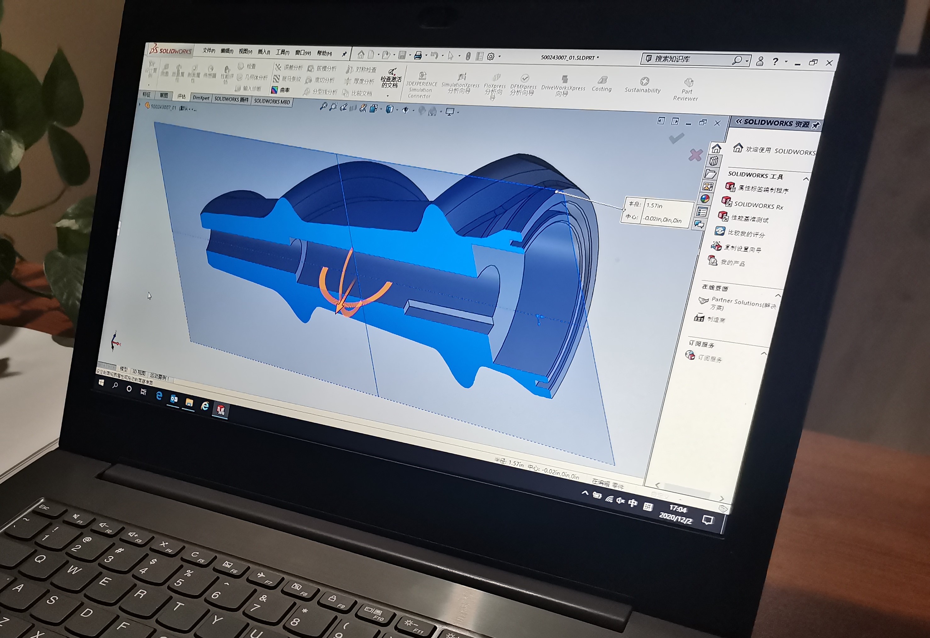Click the 检查激活的文档 tool
930x638 pixels.
coord(391,78)
